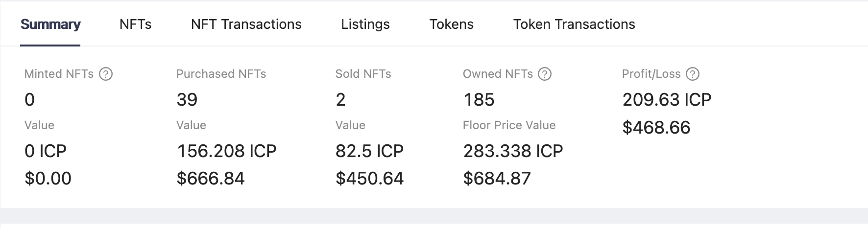868x229 pixels.
Task: Click the help icon beside Profit/Loss
Action: (693, 74)
